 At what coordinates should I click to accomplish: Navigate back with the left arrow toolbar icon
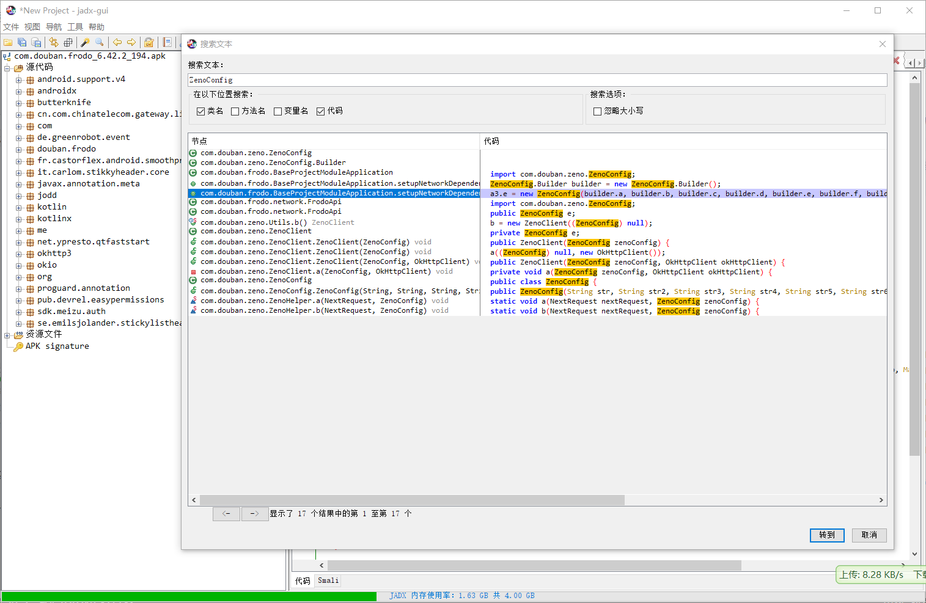pos(117,42)
